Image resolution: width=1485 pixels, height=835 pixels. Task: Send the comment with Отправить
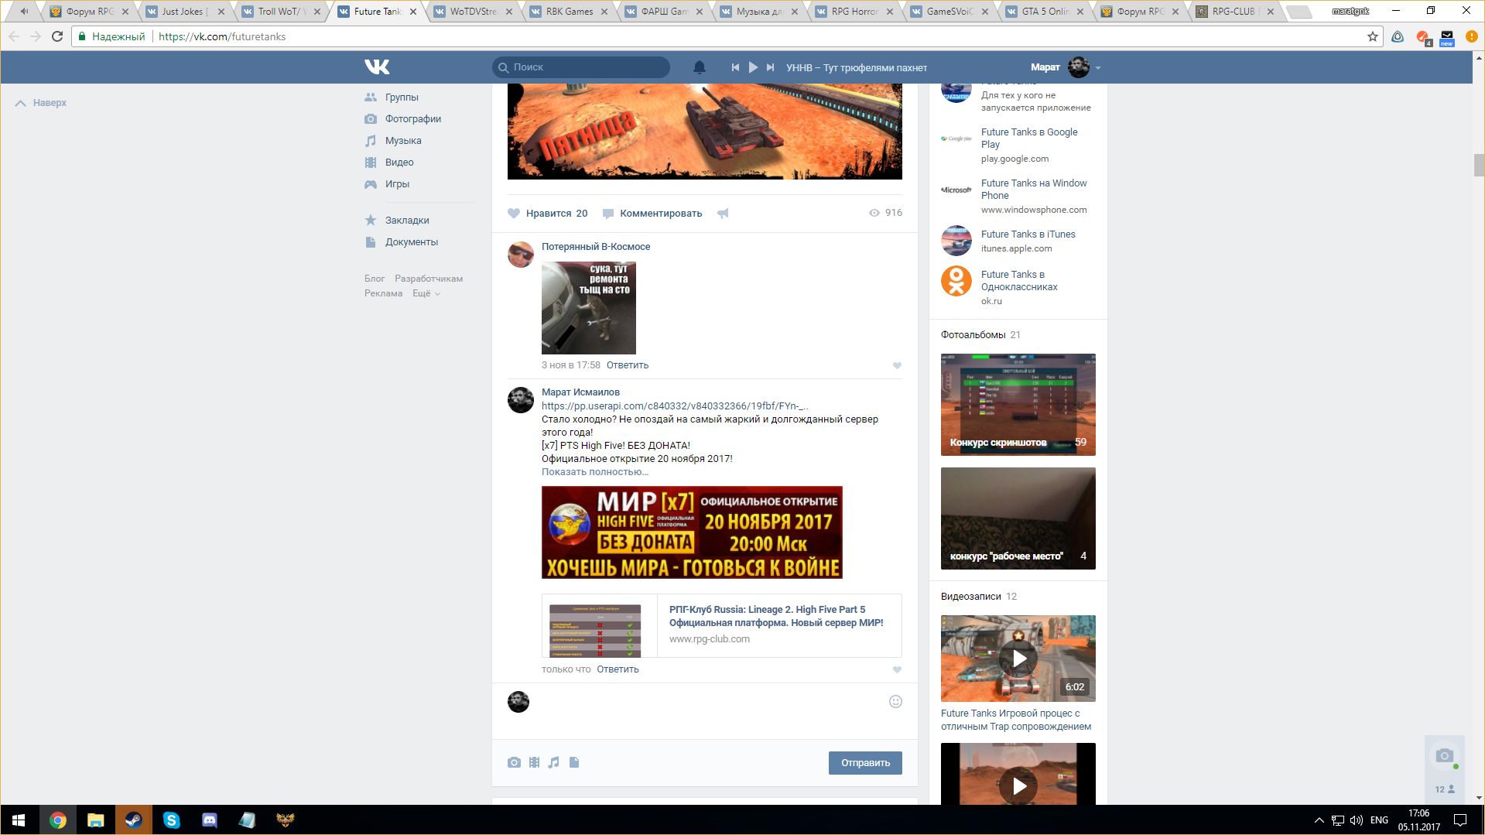click(865, 763)
